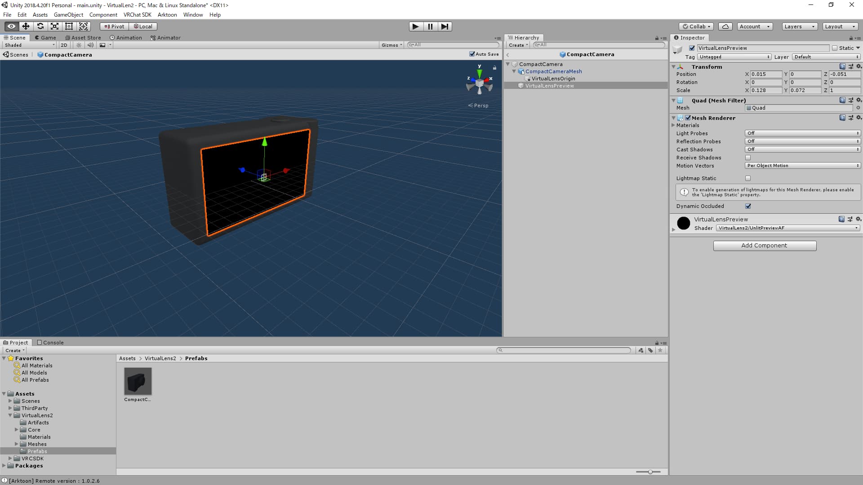The height and width of the screenshot is (485, 863).
Task: Select the Scale tool
Action: 54,26
